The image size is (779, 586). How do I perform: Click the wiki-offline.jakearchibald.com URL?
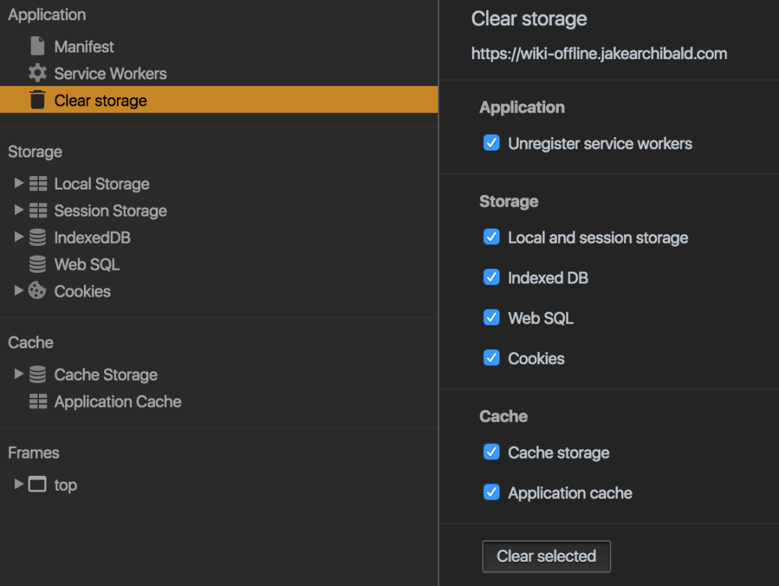click(x=598, y=54)
